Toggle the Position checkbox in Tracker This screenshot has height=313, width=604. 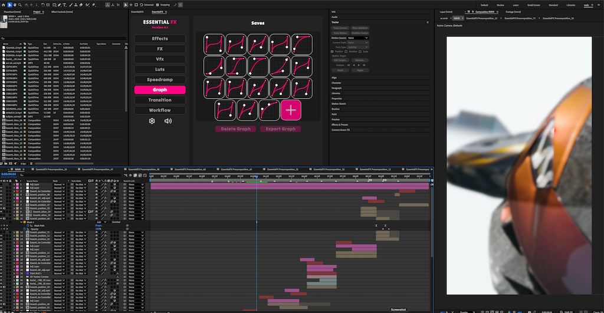click(x=333, y=51)
